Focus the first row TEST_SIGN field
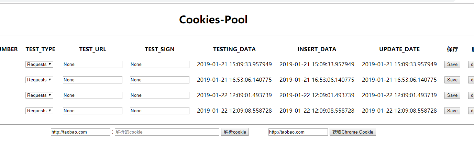 159,65
